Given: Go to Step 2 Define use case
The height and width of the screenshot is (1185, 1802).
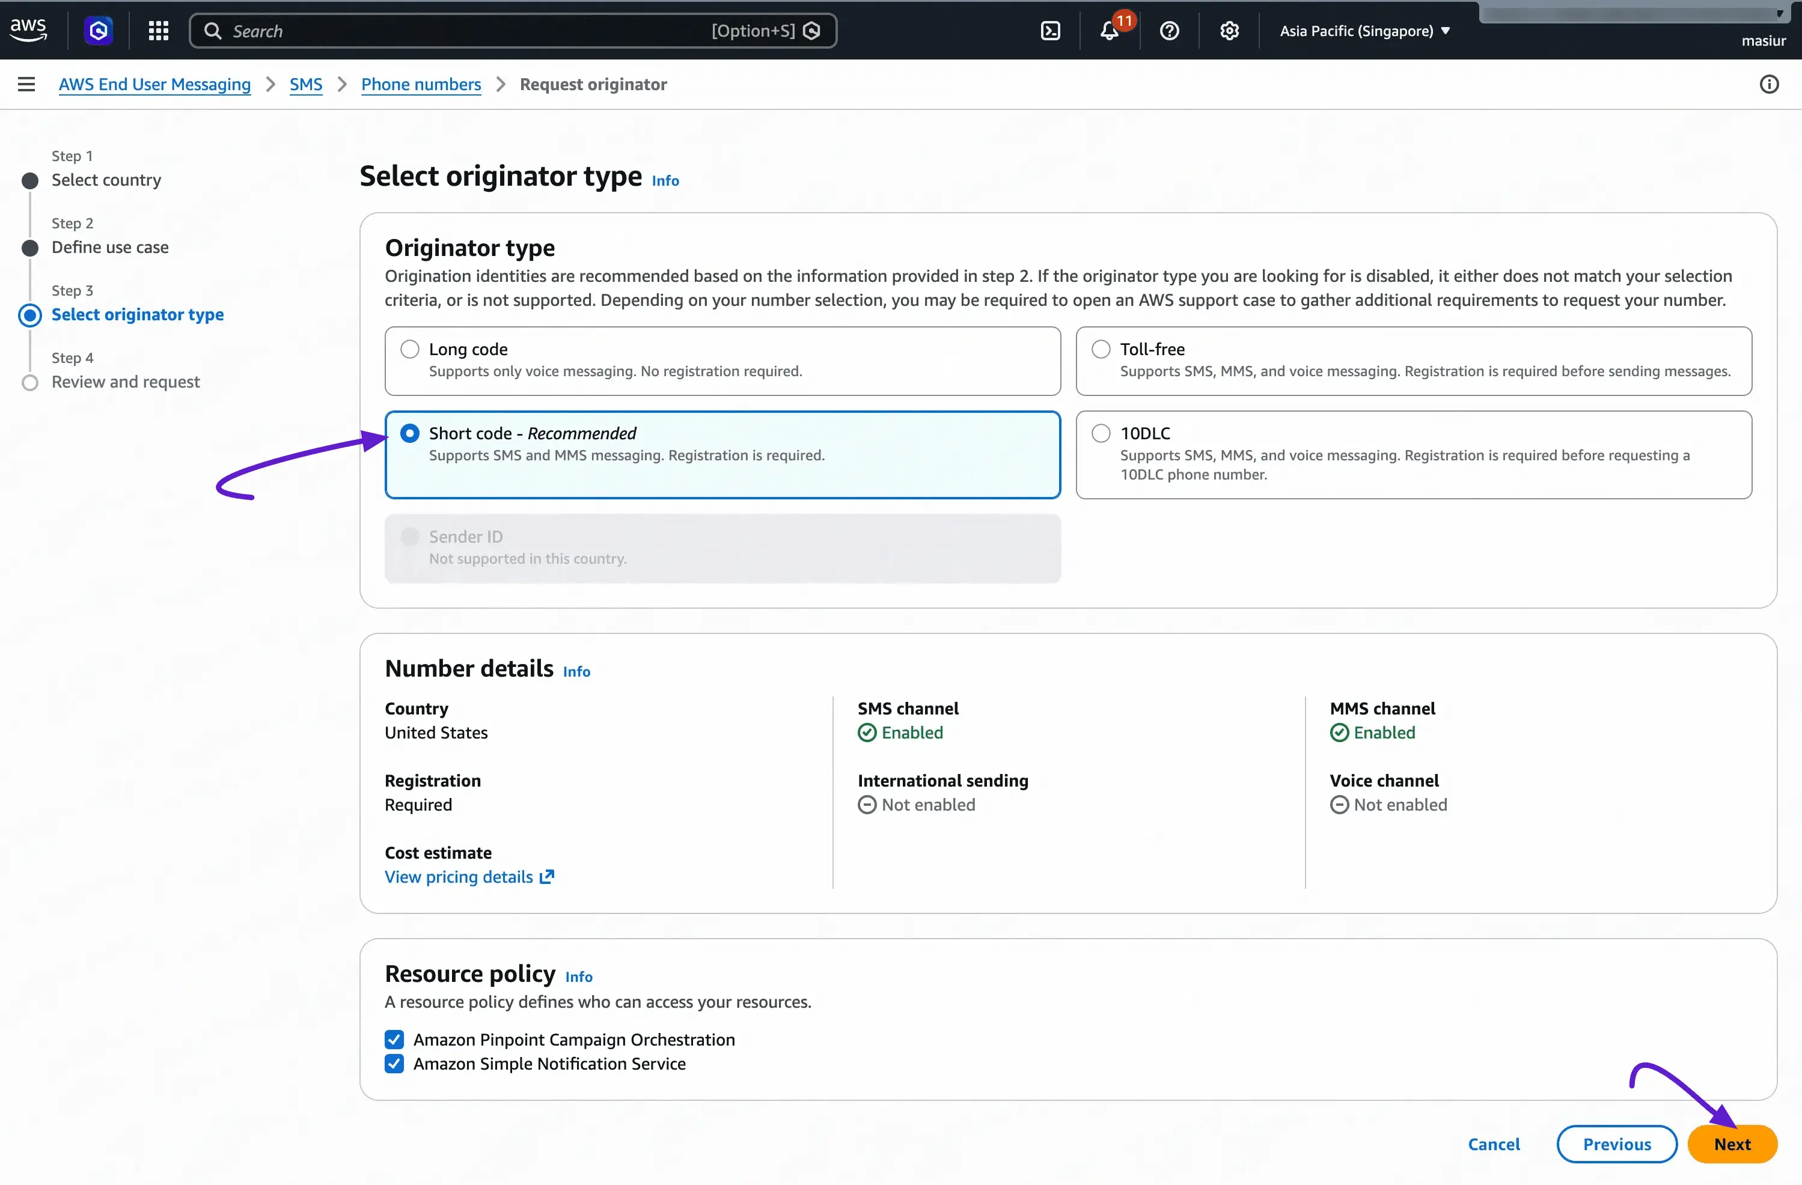Looking at the screenshot, I should pyautogui.click(x=110, y=247).
